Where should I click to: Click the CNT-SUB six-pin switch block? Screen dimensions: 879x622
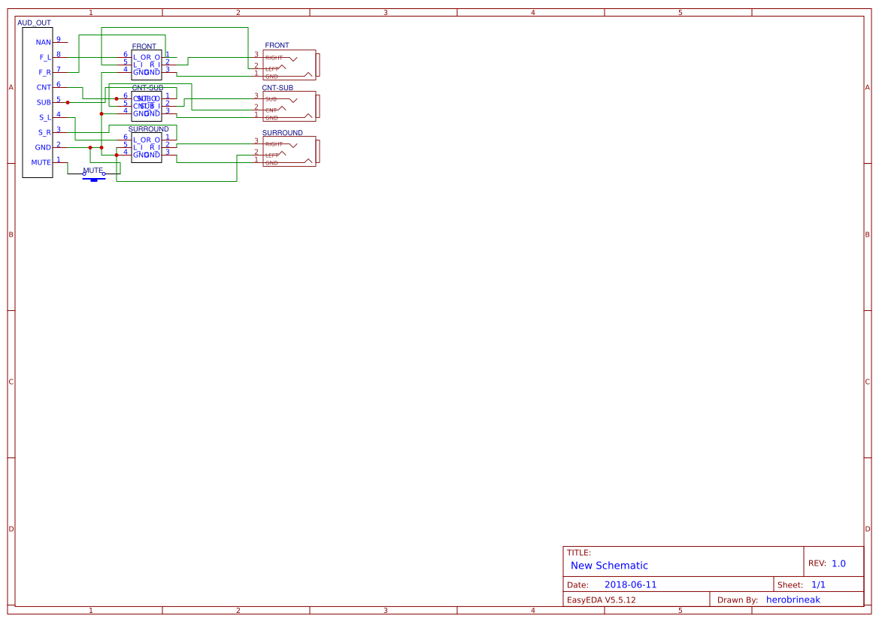pos(147,107)
